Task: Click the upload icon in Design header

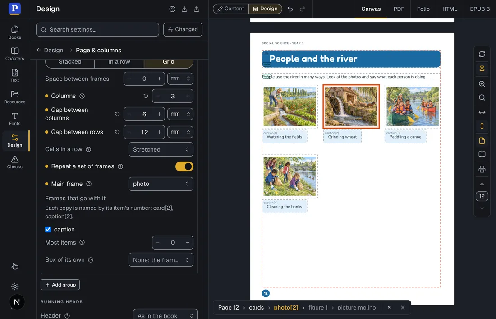Action: tap(197, 9)
